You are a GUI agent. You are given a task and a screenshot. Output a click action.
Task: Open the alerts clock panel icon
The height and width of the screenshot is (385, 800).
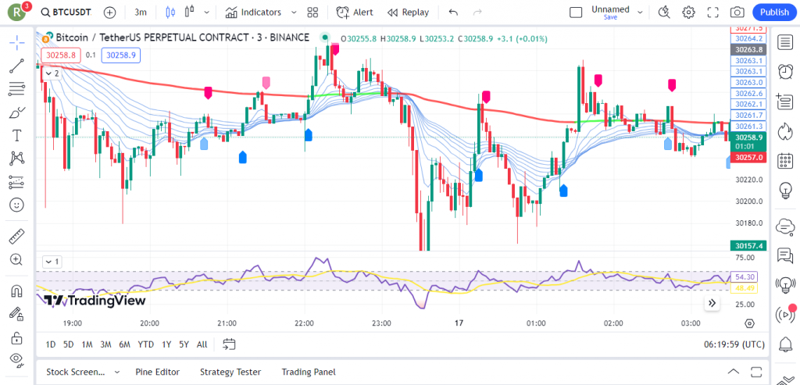(x=786, y=72)
